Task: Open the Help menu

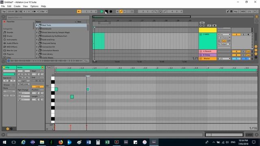Action: pos(43,6)
